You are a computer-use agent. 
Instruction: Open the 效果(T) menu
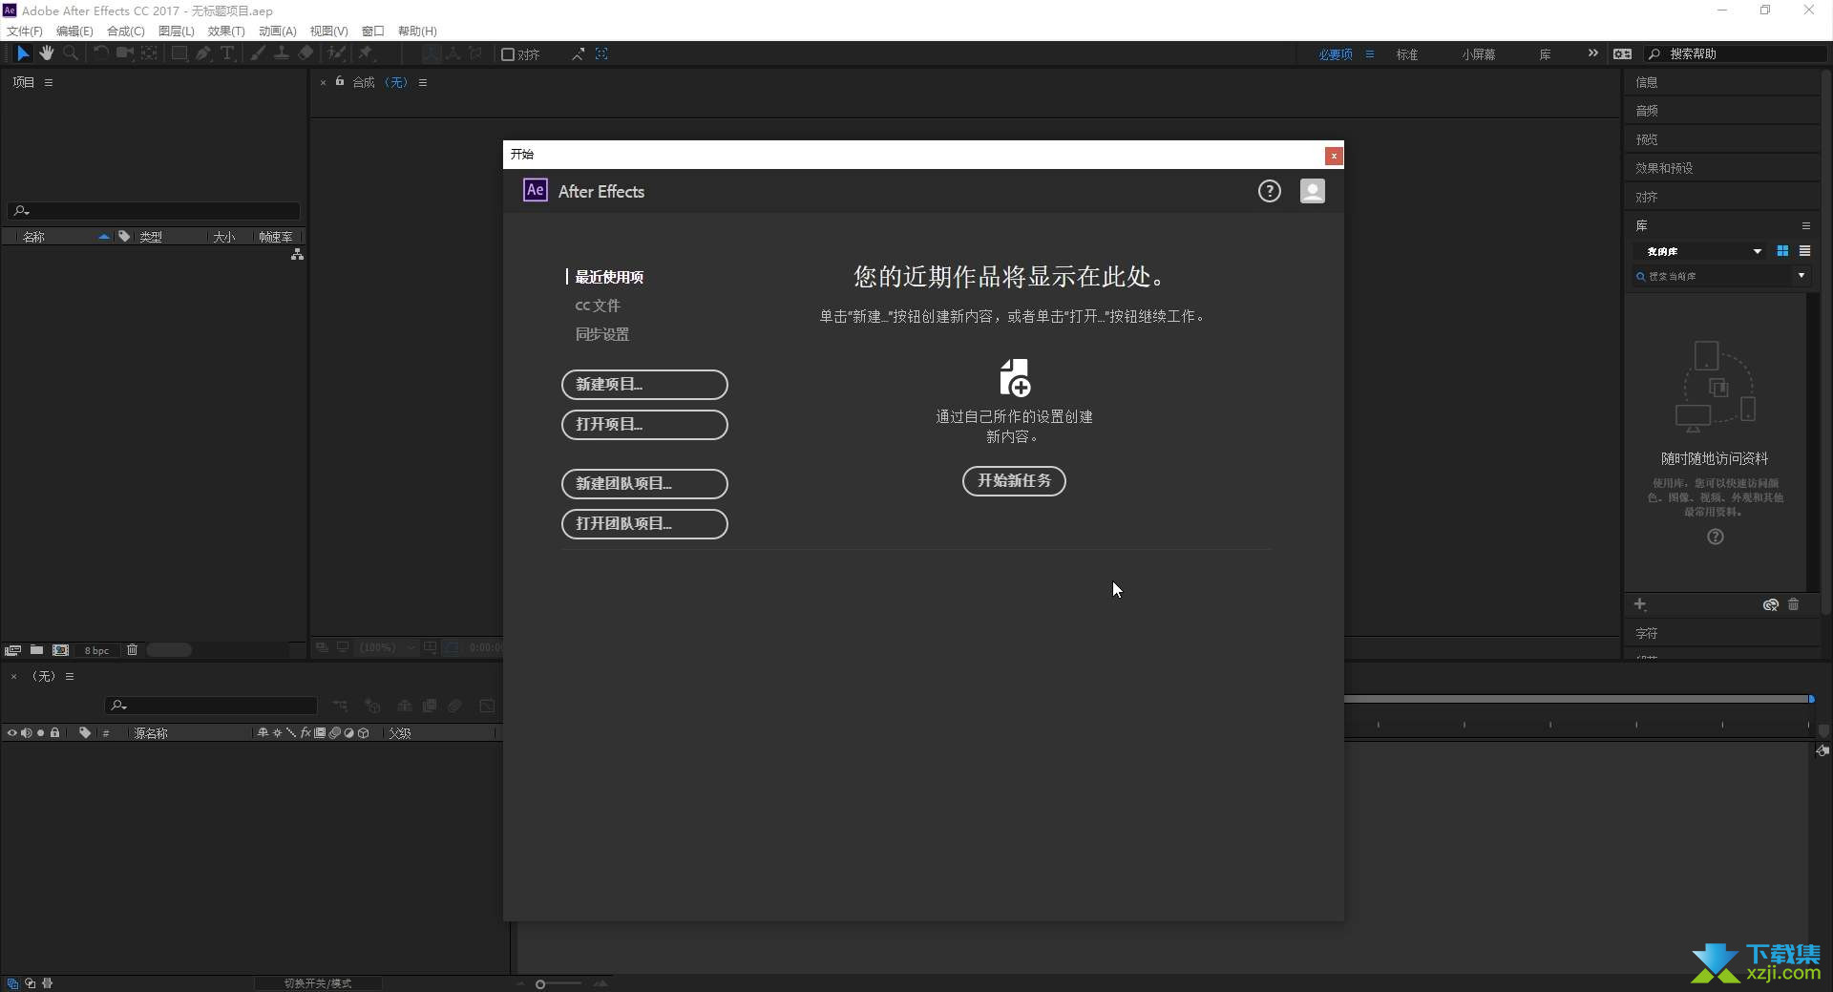(x=226, y=31)
